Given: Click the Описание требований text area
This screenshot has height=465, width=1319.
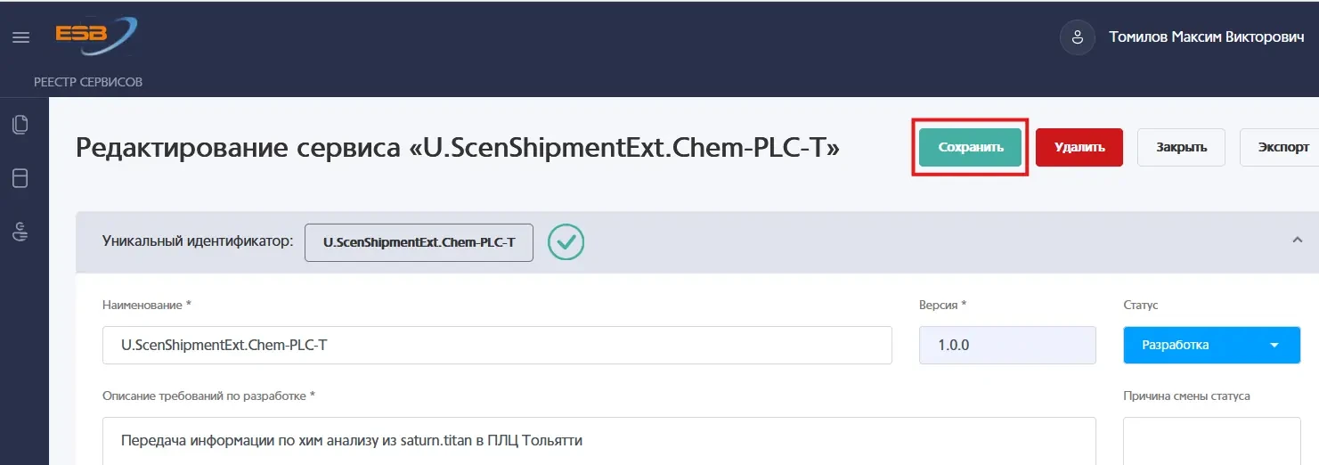Looking at the screenshot, I should (x=598, y=441).
